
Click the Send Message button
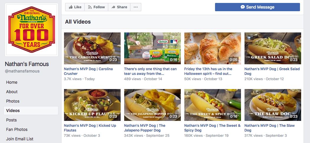(x=257, y=7)
